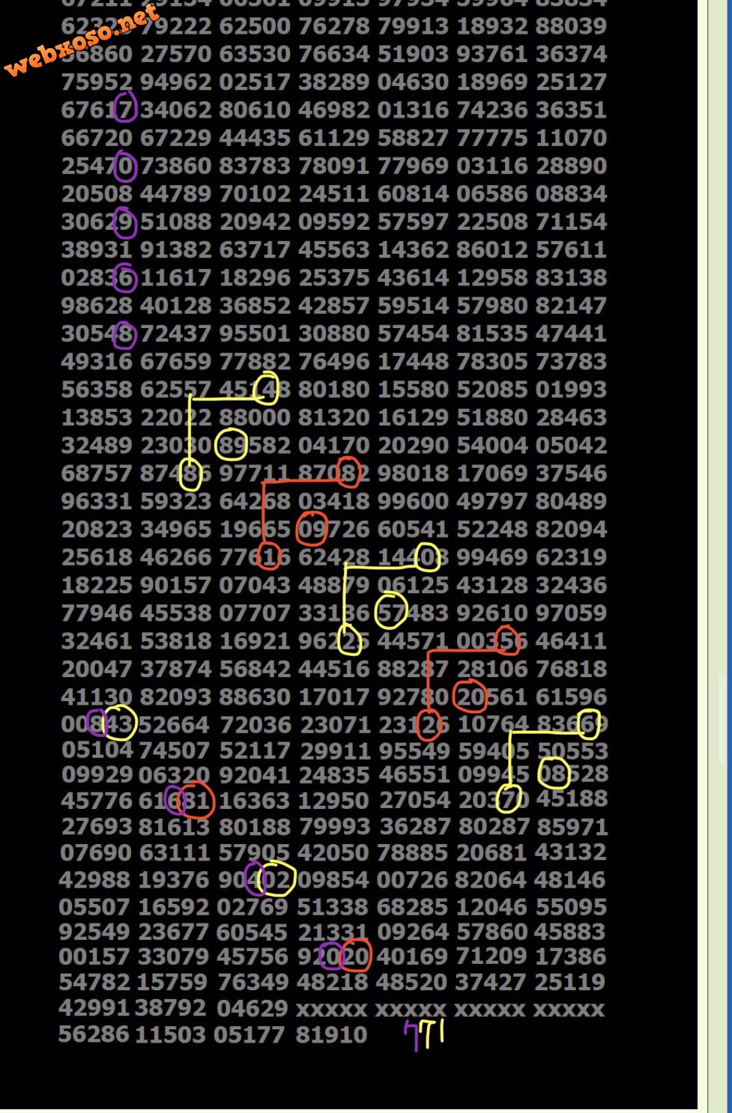Pick number 78885
The image size is (732, 1113).
412,853
